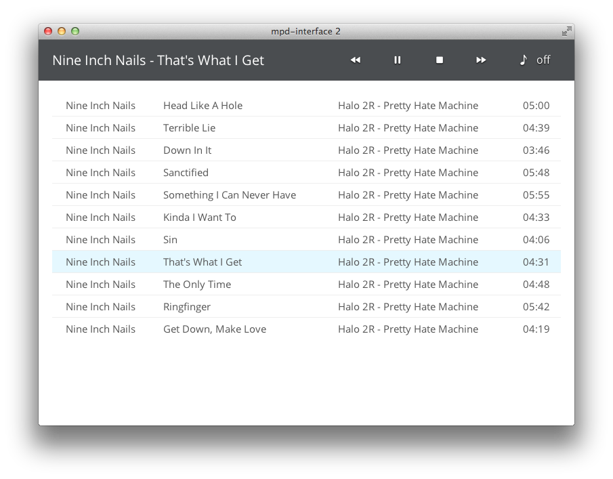Zoom window with the green button

75,31
